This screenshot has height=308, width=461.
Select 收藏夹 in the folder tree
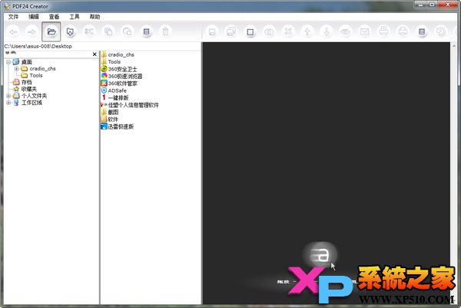tap(29, 89)
